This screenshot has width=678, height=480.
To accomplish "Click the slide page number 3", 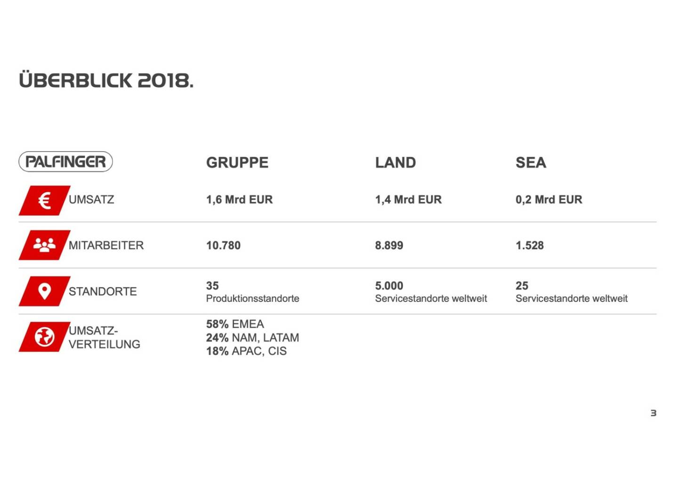I will point(653,413).
